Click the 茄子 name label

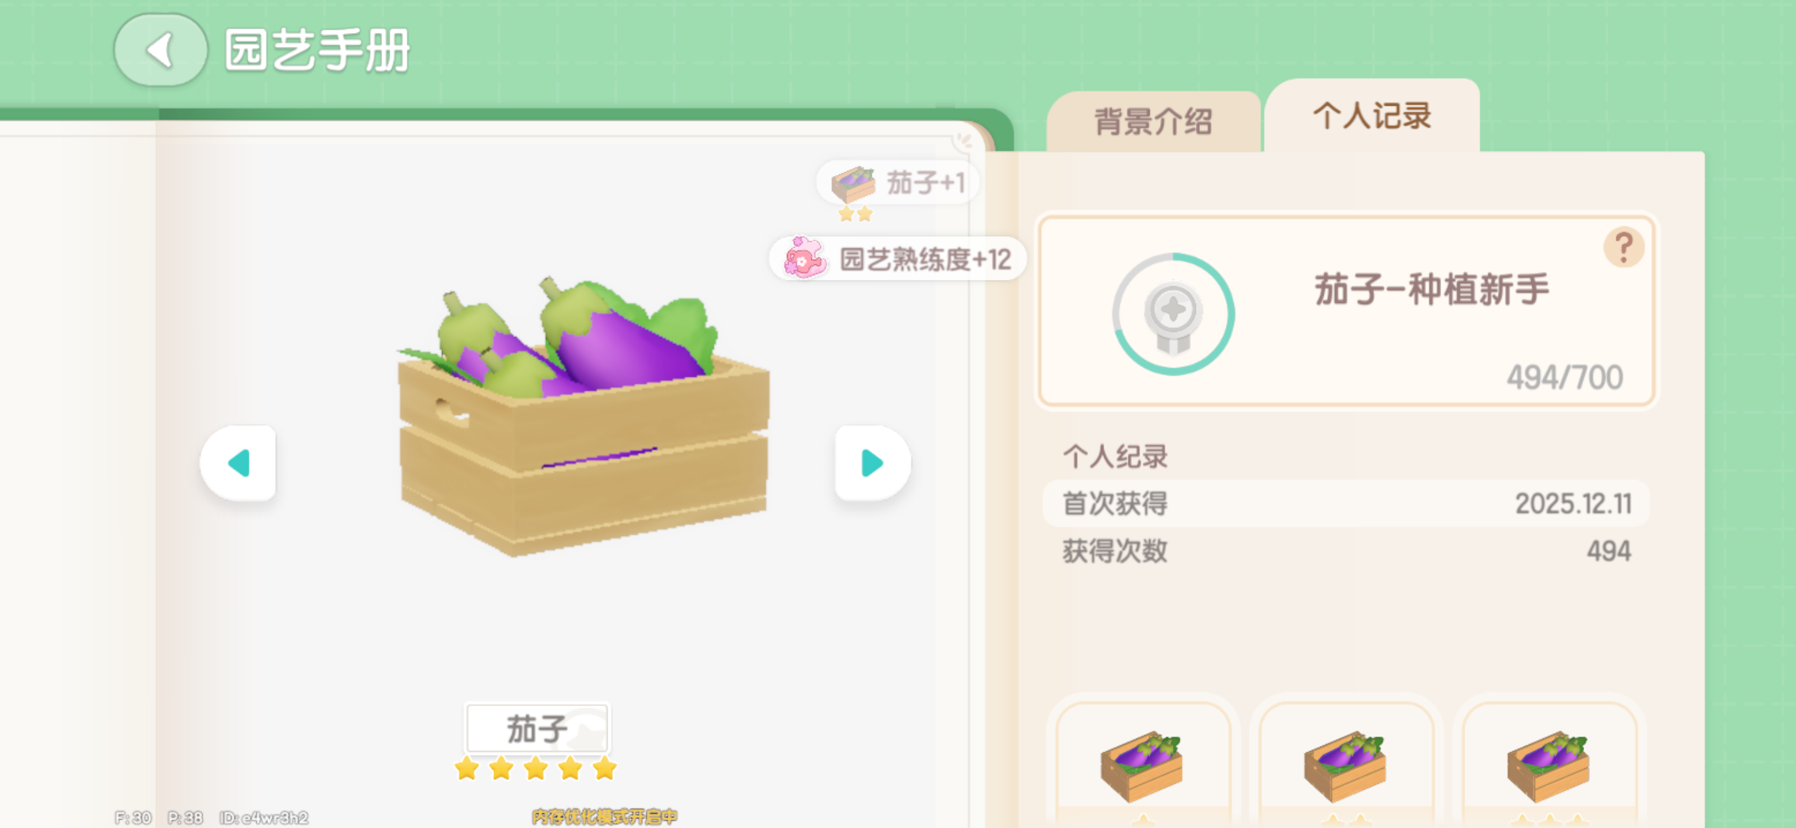coord(537,729)
